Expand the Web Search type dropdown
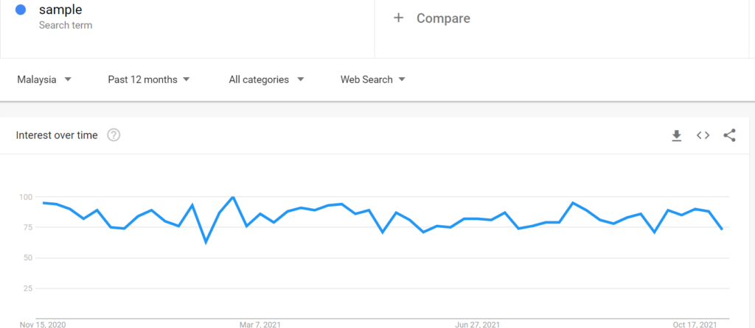 (373, 79)
